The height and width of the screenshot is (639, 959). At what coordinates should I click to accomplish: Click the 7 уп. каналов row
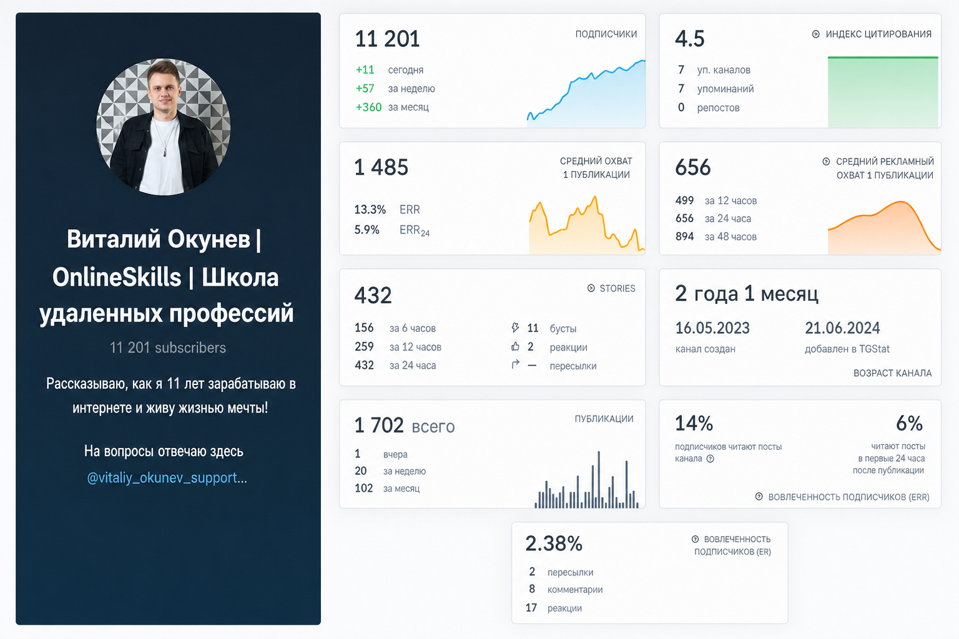pos(714,70)
